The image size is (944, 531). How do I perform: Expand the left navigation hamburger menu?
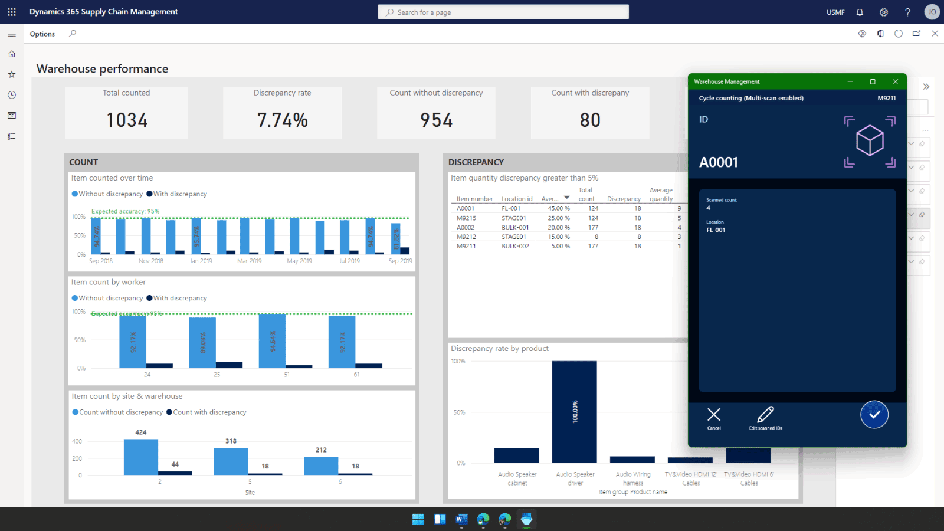coord(12,34)
